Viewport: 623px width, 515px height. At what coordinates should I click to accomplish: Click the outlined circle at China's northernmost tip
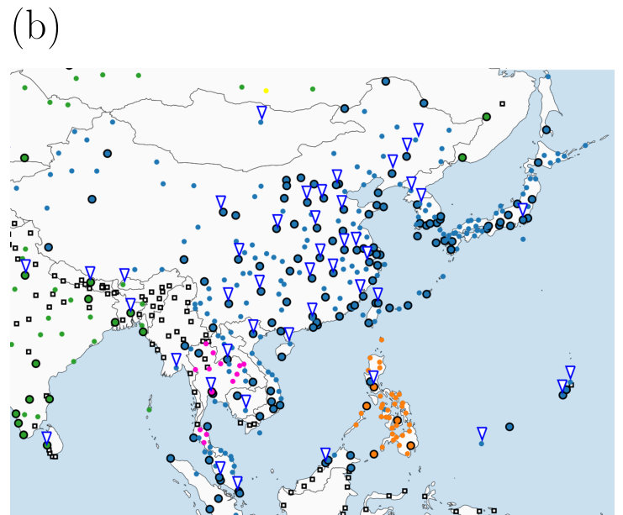coord(385,81)
